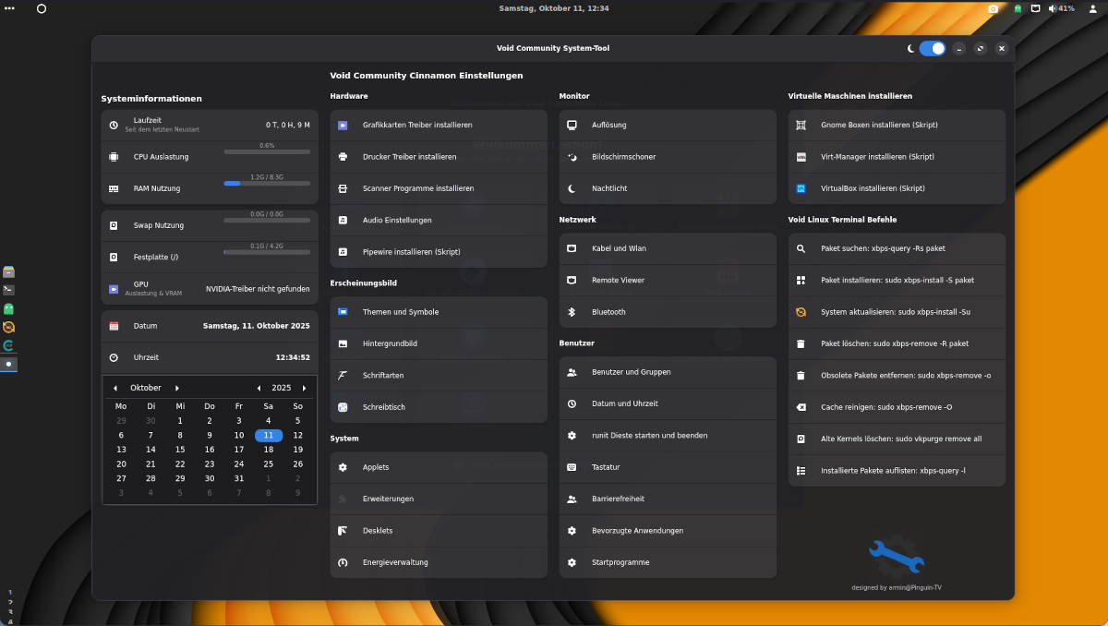Click the Bluetooth icon
This screenshot has height=626, width=1108.
[x=572, y=312]
